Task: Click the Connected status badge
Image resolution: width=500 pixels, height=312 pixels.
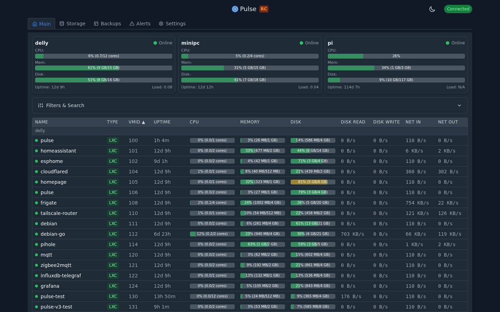Action: click(458, 9)
